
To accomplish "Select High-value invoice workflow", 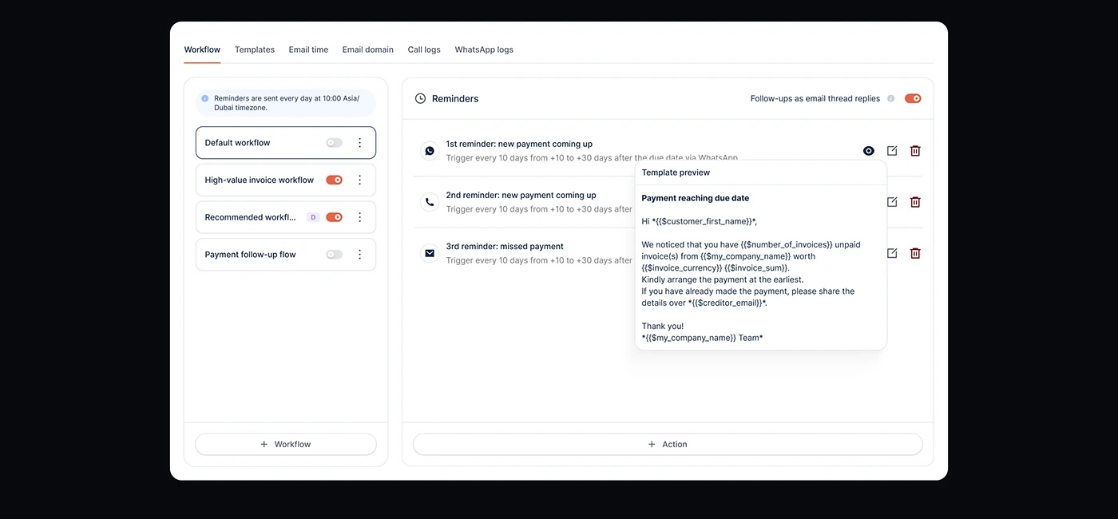I will point(286,180).
